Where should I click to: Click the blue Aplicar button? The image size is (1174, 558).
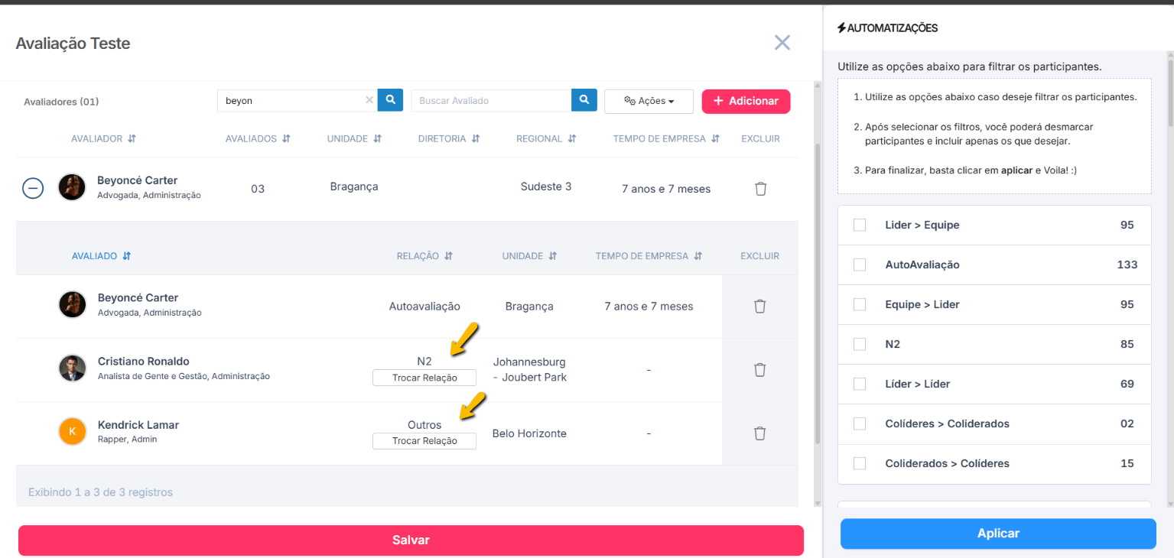(998, 534)
